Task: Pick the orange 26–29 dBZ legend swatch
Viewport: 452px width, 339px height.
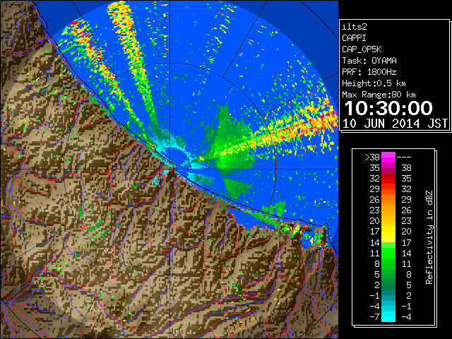Action: [388, 199]
